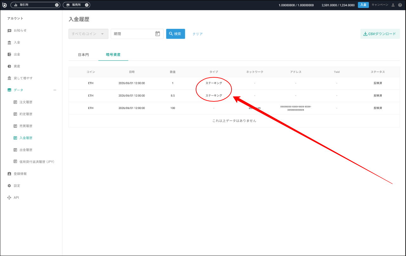Click the アカウント sidebar heading

15,19
